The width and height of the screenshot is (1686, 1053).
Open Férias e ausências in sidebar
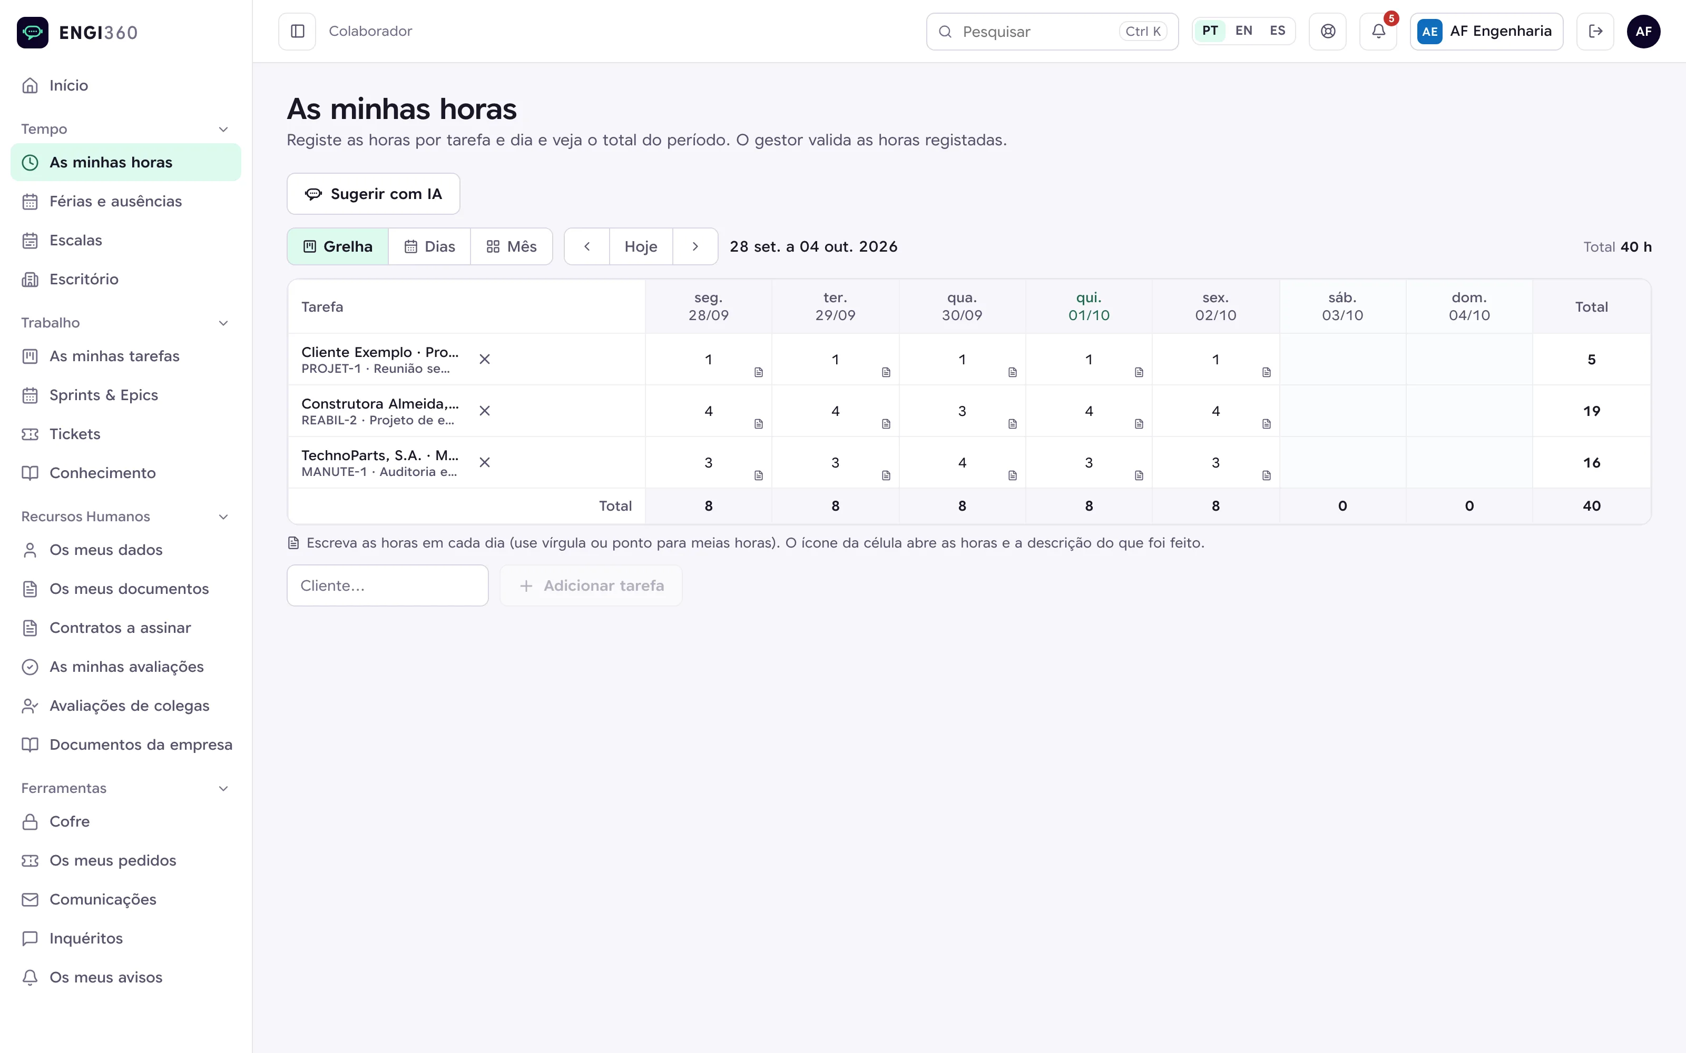pos(125,201)
